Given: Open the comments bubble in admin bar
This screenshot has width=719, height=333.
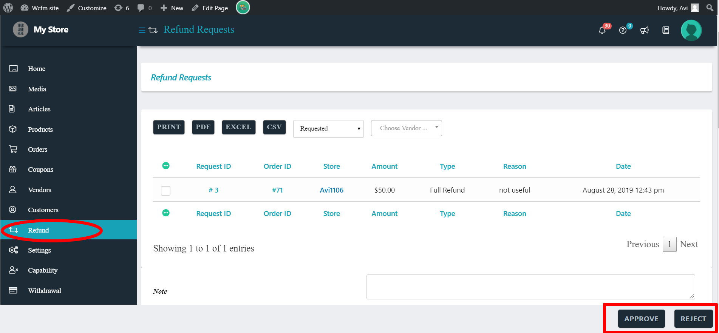Looking at the screenshot, I should pyautogui.click(x=144, y=8).
